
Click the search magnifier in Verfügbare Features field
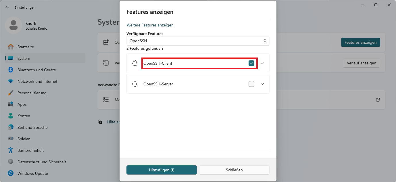265,41
